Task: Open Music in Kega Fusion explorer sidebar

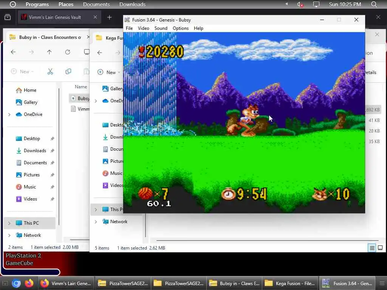Action: coord(112,173)
